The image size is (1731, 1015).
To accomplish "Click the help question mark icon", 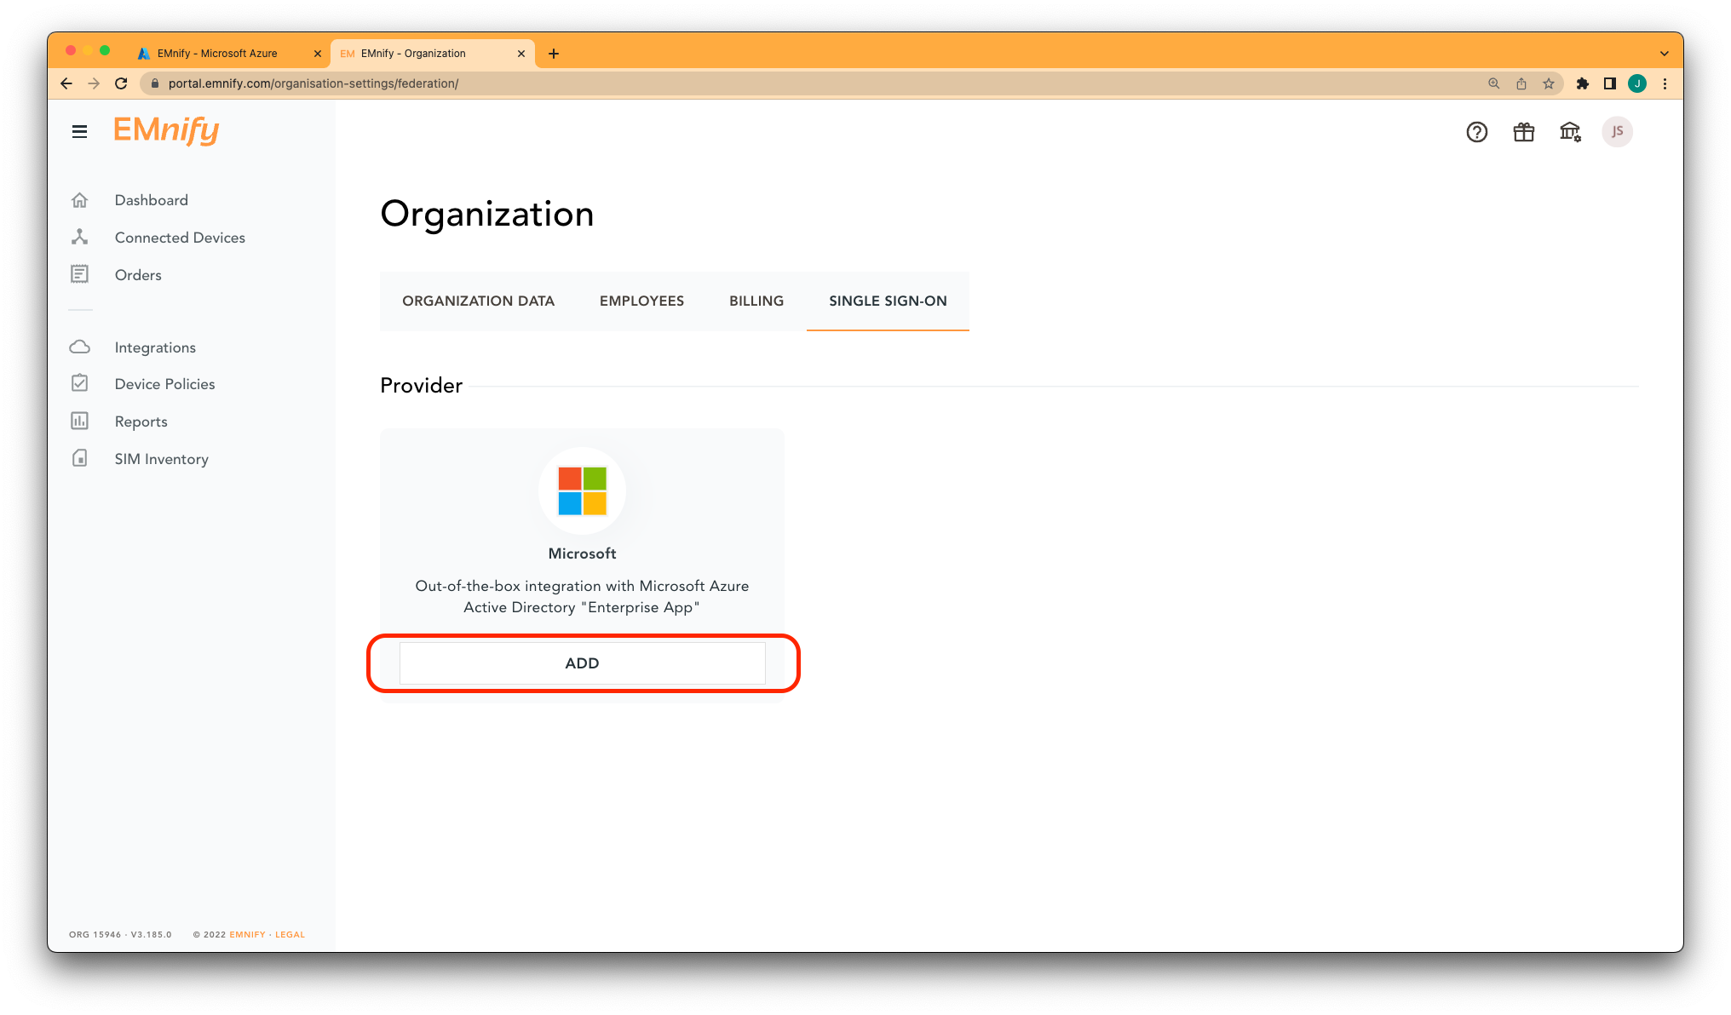I will pos(1476,132).
